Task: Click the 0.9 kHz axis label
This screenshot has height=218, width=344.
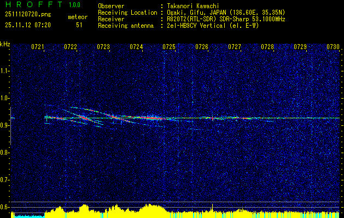Action: point(5,125)
